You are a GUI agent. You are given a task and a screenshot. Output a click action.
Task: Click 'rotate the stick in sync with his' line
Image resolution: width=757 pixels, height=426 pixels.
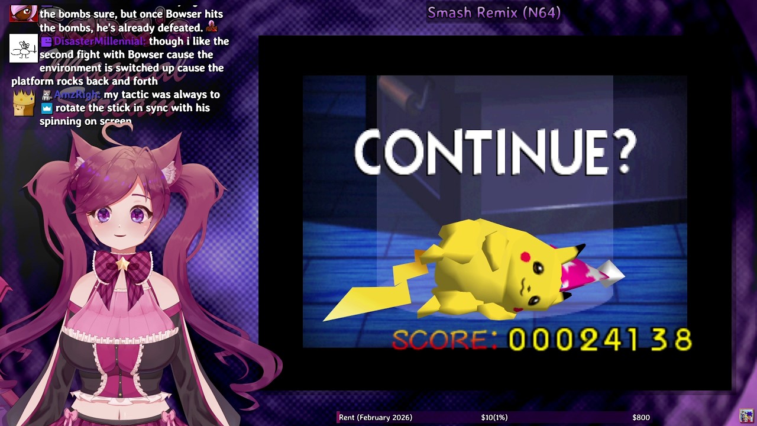(x=132, y=108)
